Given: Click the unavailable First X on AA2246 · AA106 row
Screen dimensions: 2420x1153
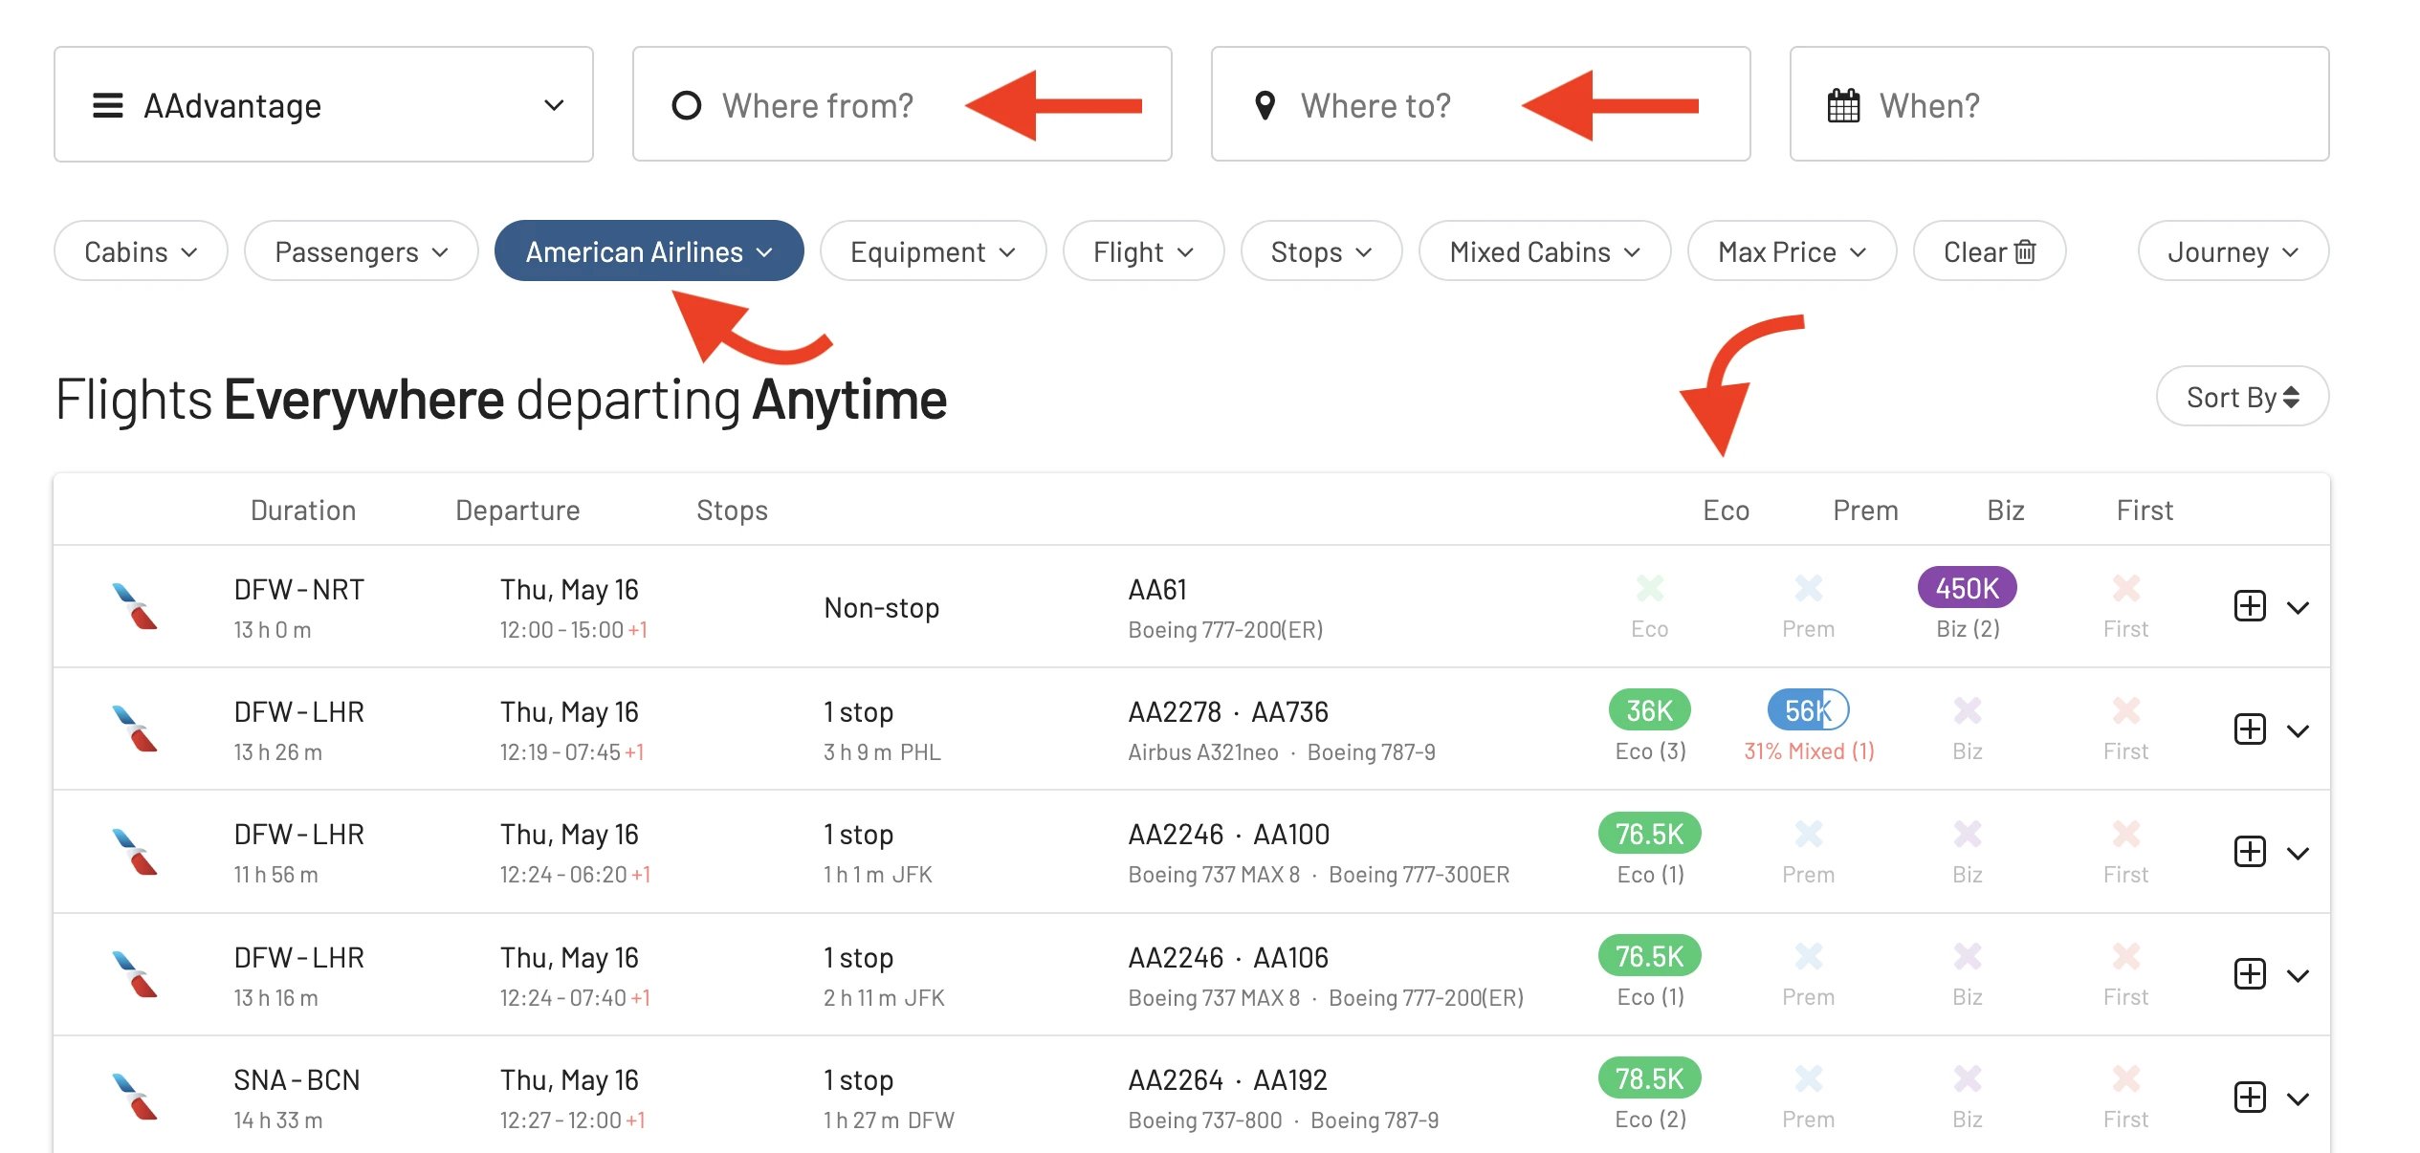Looking at the screenshot, I should click(2125, 955).
